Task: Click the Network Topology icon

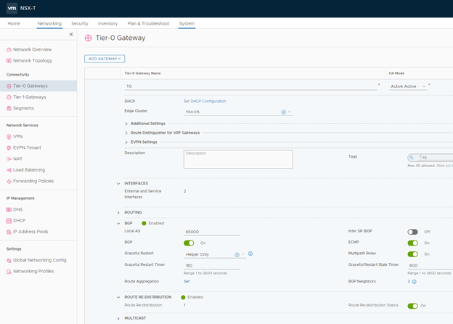Action: 9,61
